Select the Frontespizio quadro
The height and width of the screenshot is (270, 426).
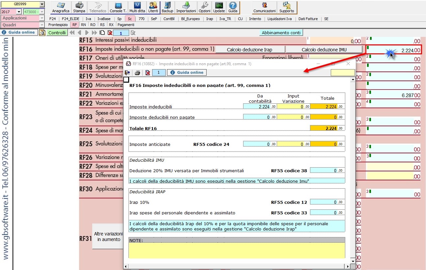click(58, 25)
